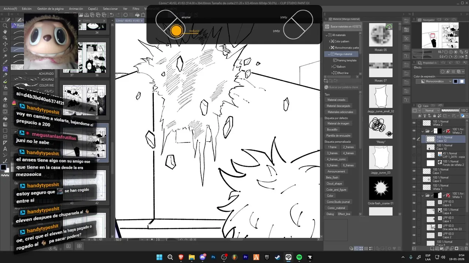The image size is (469, 263).
Task: Open the Monocromático expression color dropdown
Action: [434, 81]
